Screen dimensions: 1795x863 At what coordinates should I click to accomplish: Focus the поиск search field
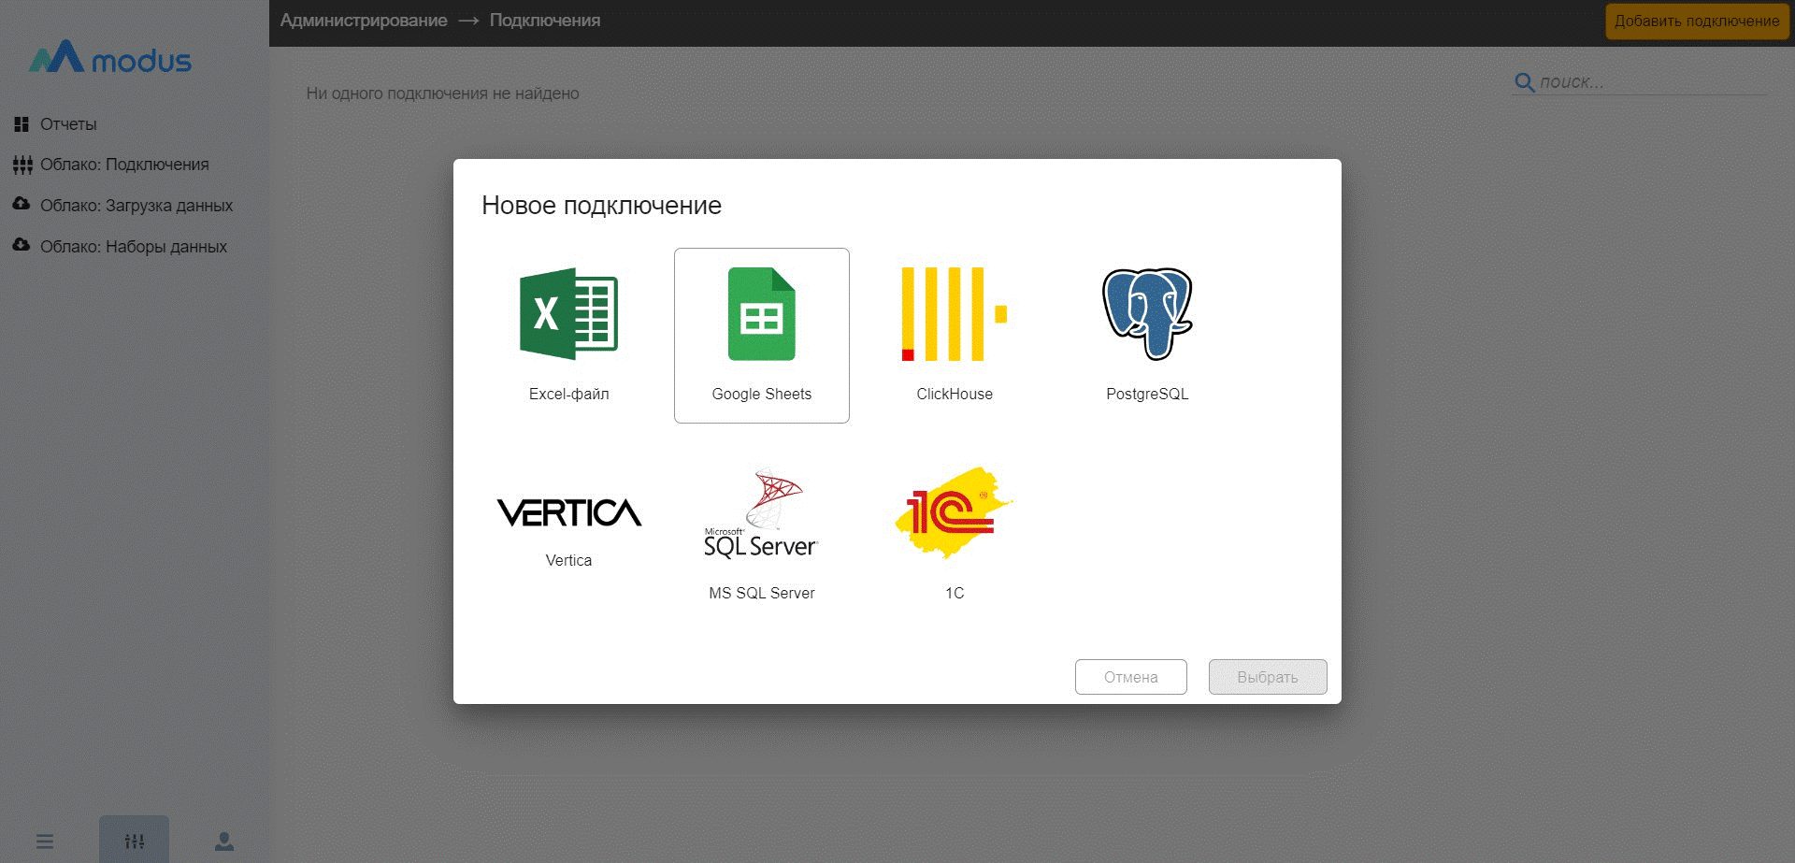(x=1650, y=82)
